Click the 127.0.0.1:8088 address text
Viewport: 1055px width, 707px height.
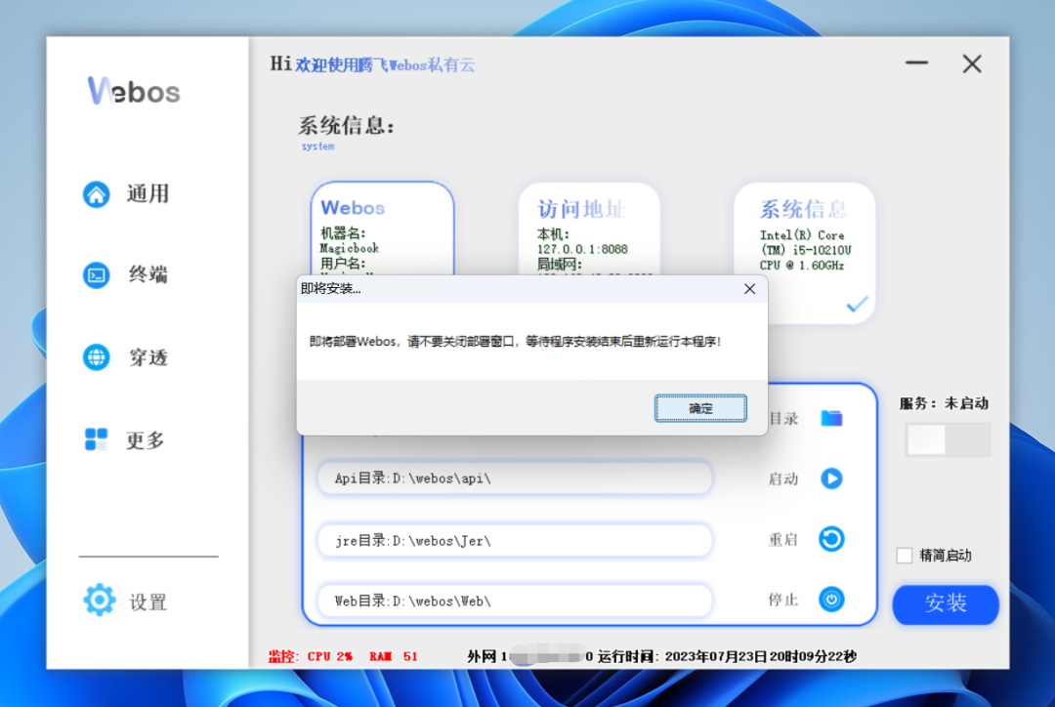click(582, 249)
